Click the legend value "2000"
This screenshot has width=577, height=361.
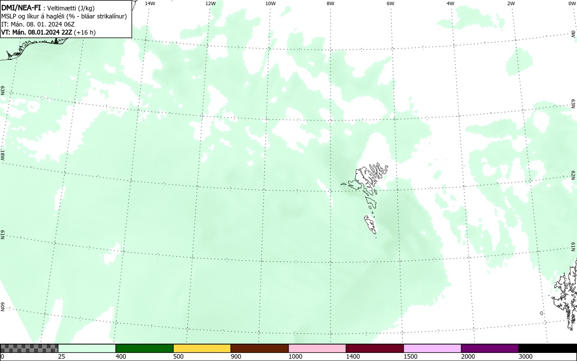pyautogui.click(x=468, y=356)
